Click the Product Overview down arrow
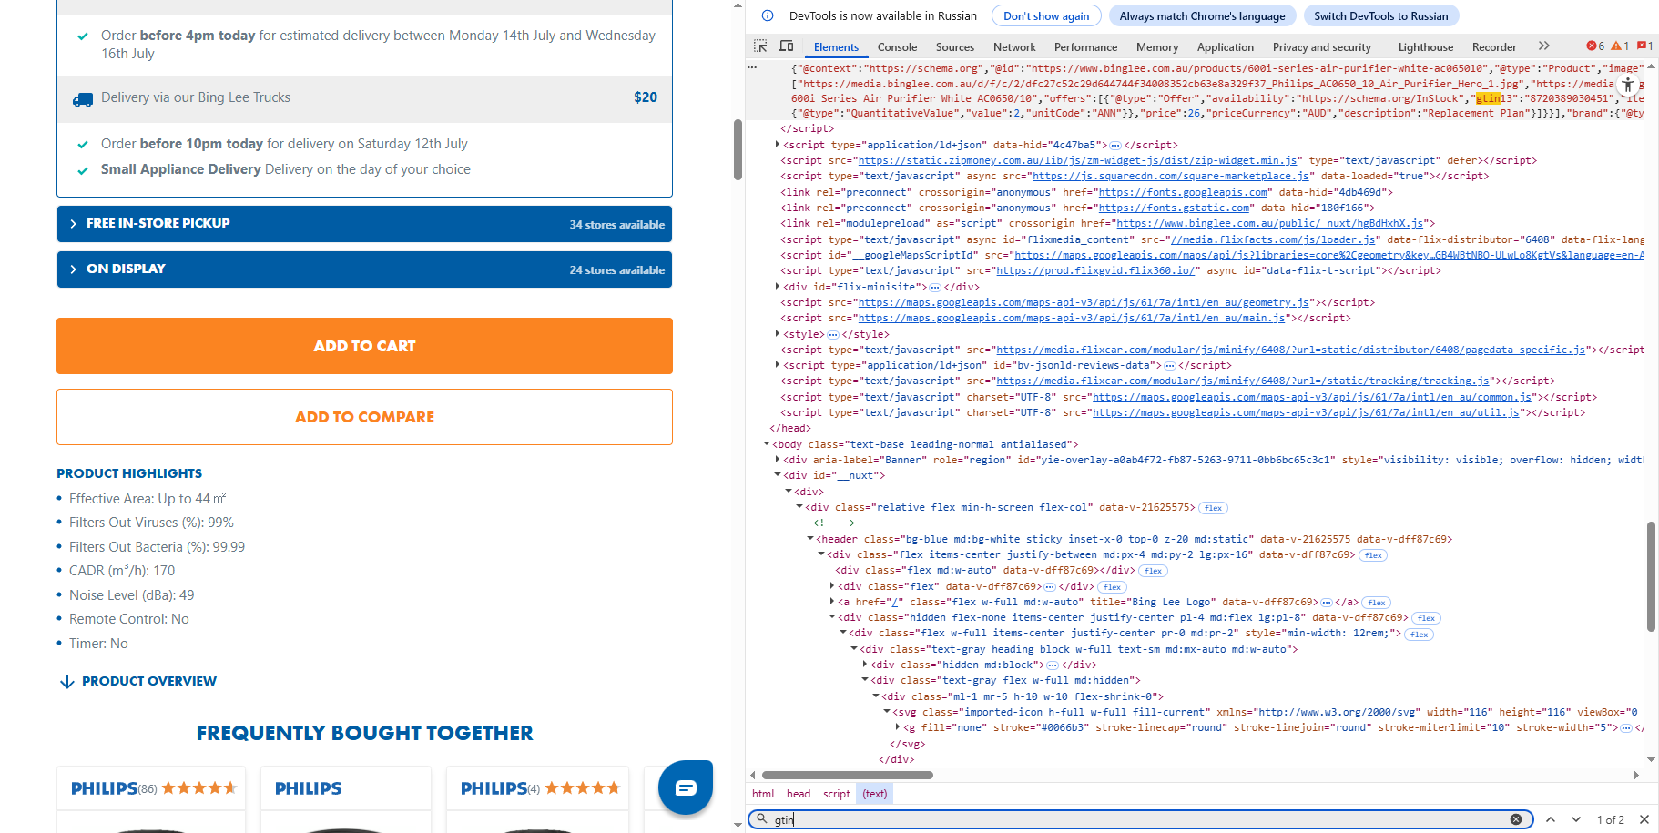This screenshot has width=1659, height=833. tap(66, 682)
